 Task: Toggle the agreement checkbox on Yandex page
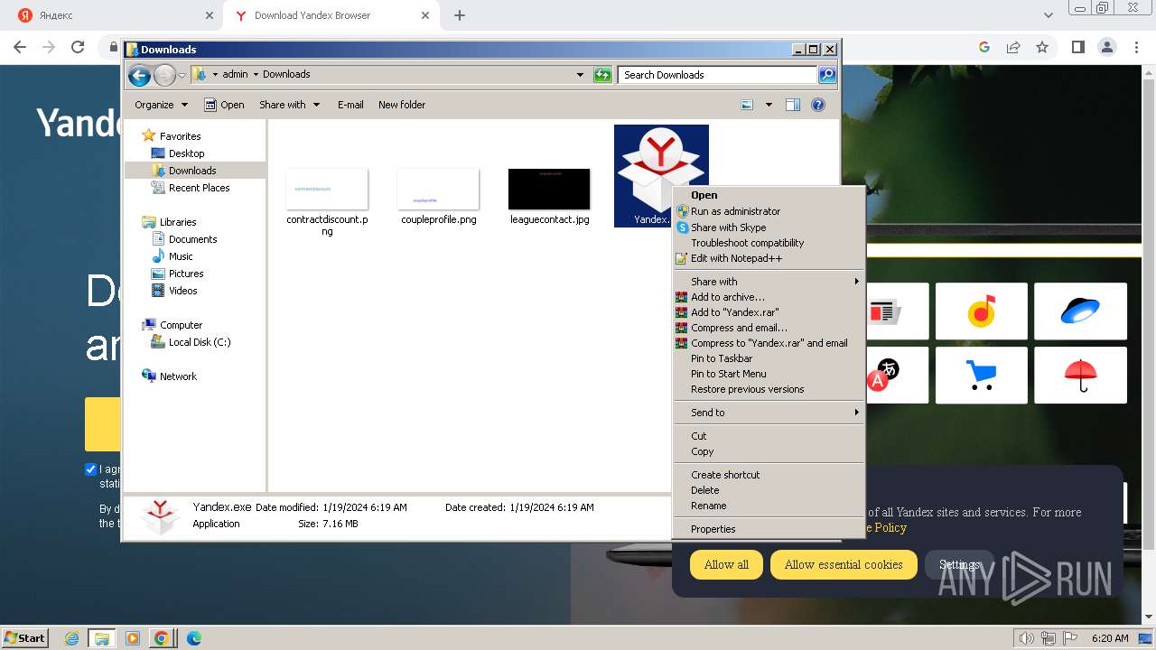click(x=90, y=469)
